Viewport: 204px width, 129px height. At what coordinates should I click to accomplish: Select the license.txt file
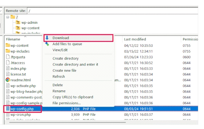click(18, 74)
